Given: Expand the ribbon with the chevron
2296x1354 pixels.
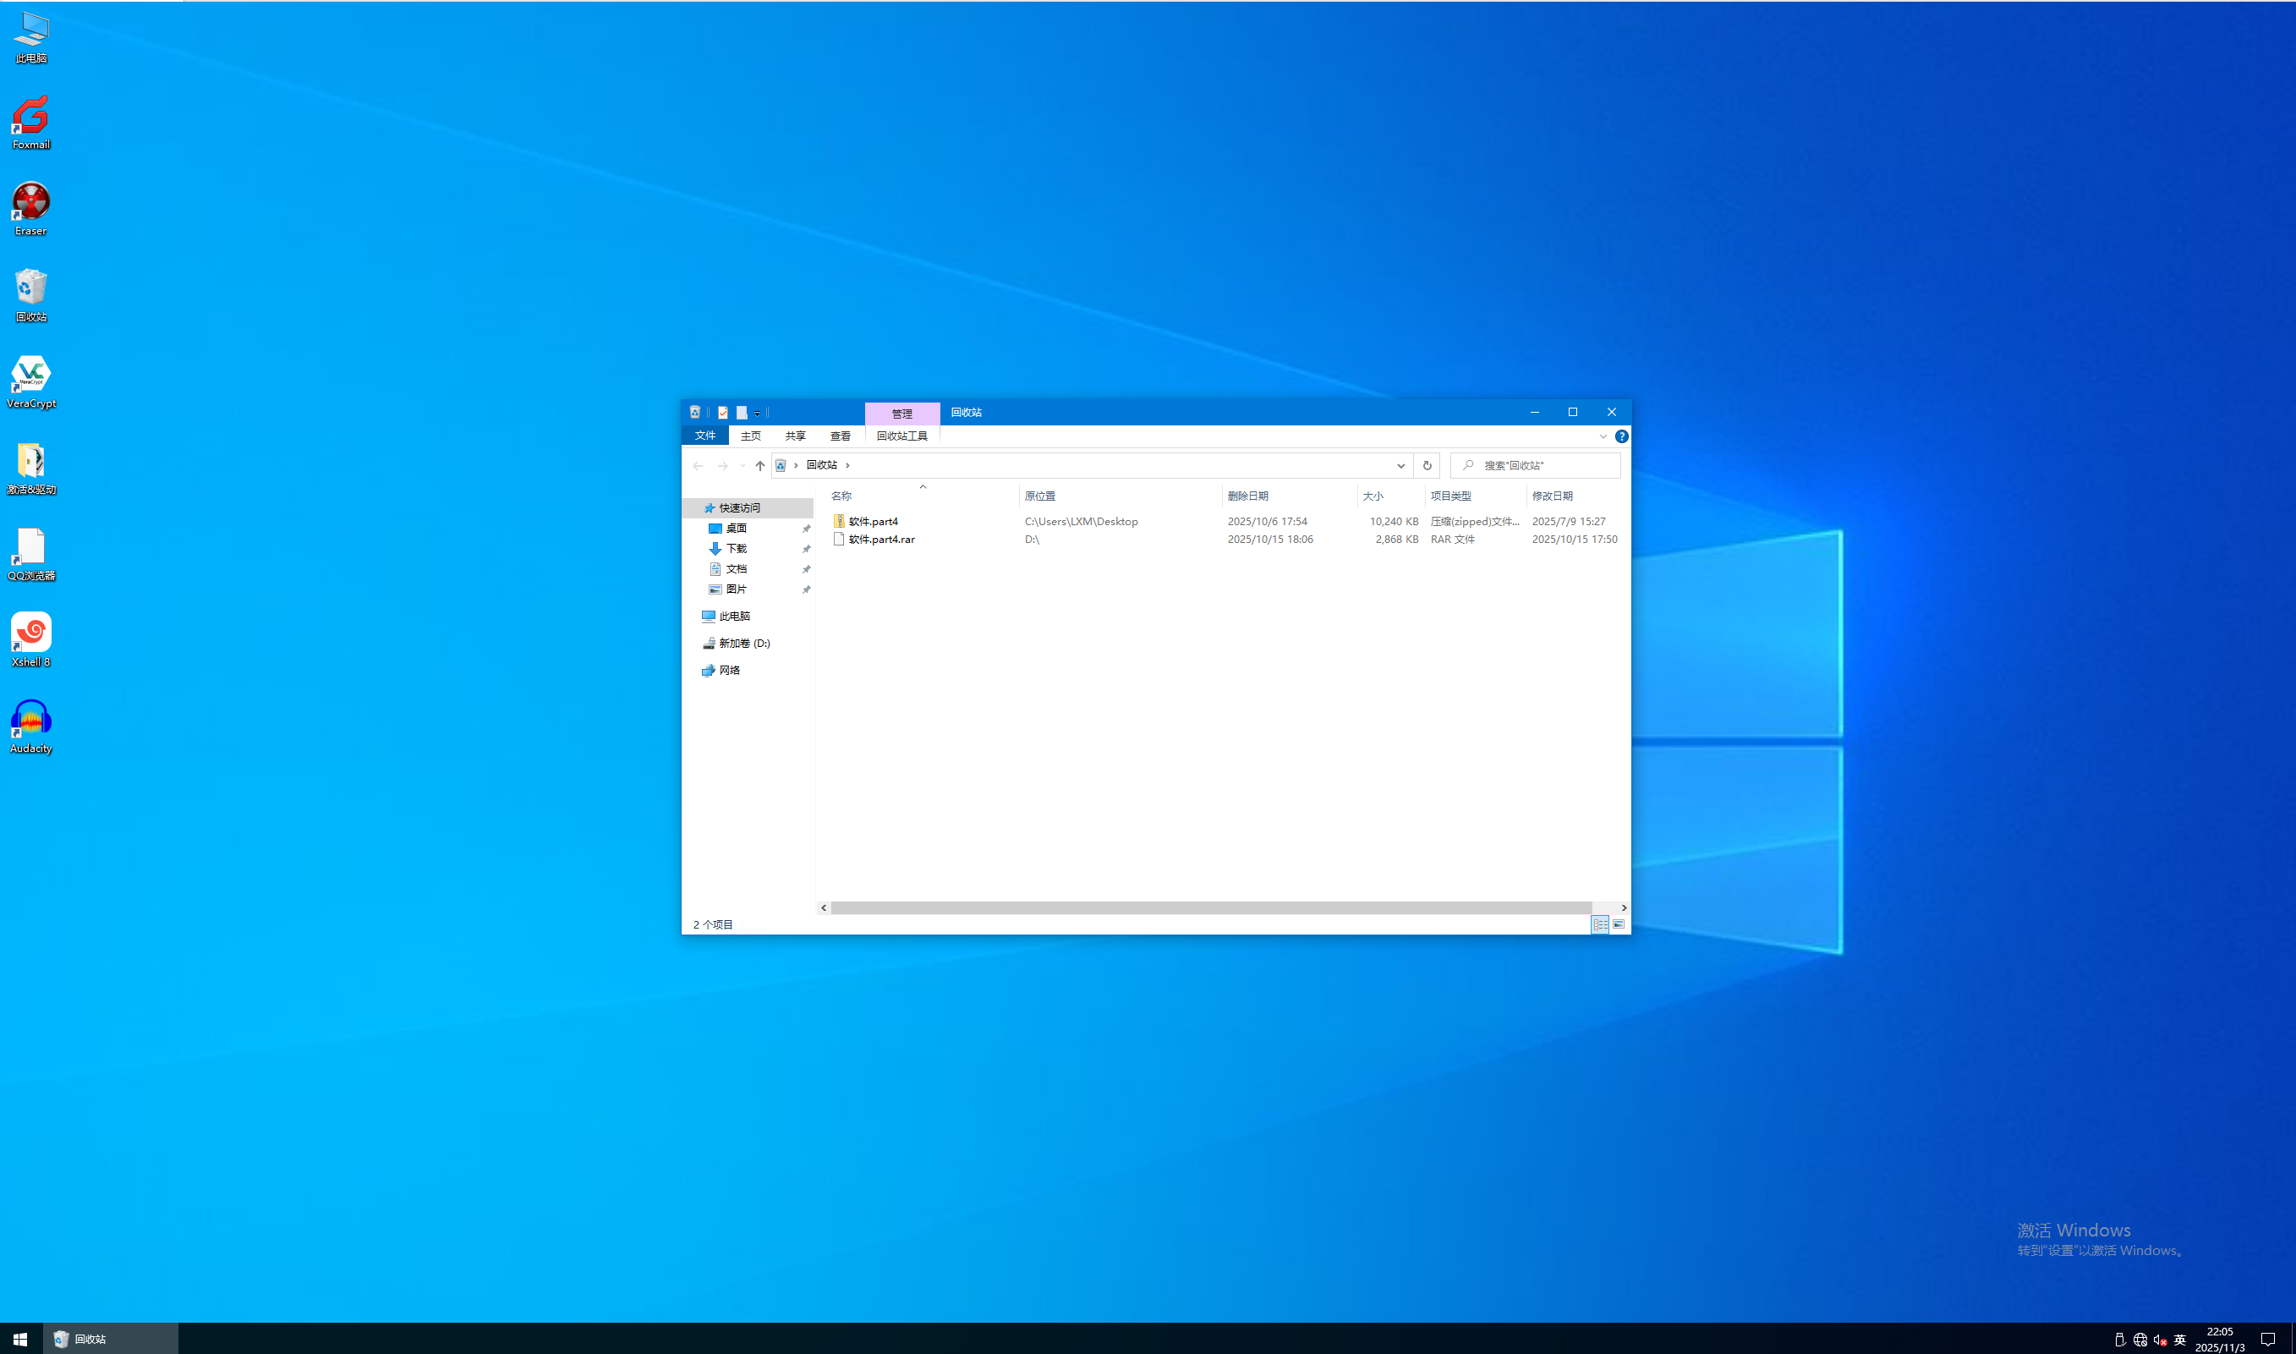Looking at the screenshot, I should (1603, 436).
